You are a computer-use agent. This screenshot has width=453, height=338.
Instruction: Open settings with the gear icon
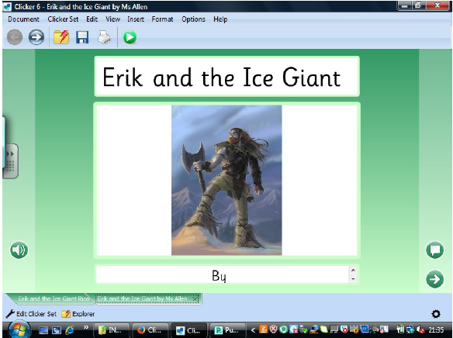pyautogui.click(x=436, y=314)
